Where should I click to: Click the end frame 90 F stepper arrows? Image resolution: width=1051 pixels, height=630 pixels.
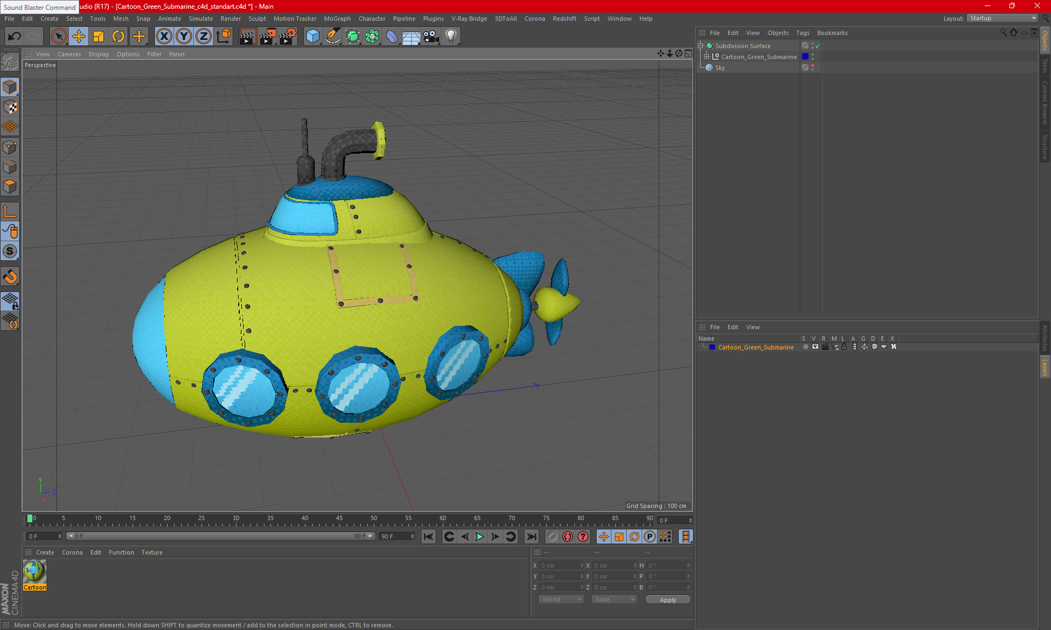[x=412, y=536]
